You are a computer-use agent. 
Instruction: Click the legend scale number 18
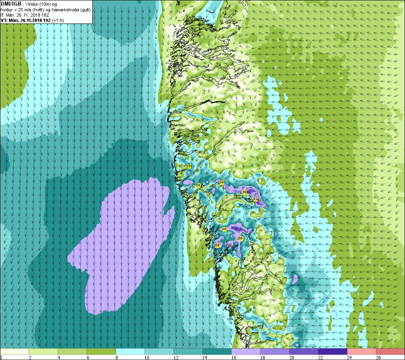263,358
